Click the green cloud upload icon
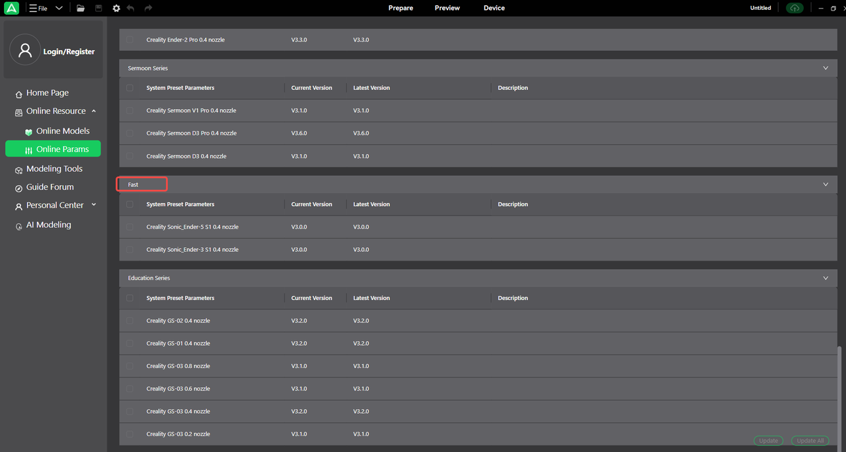 (794, 8)
